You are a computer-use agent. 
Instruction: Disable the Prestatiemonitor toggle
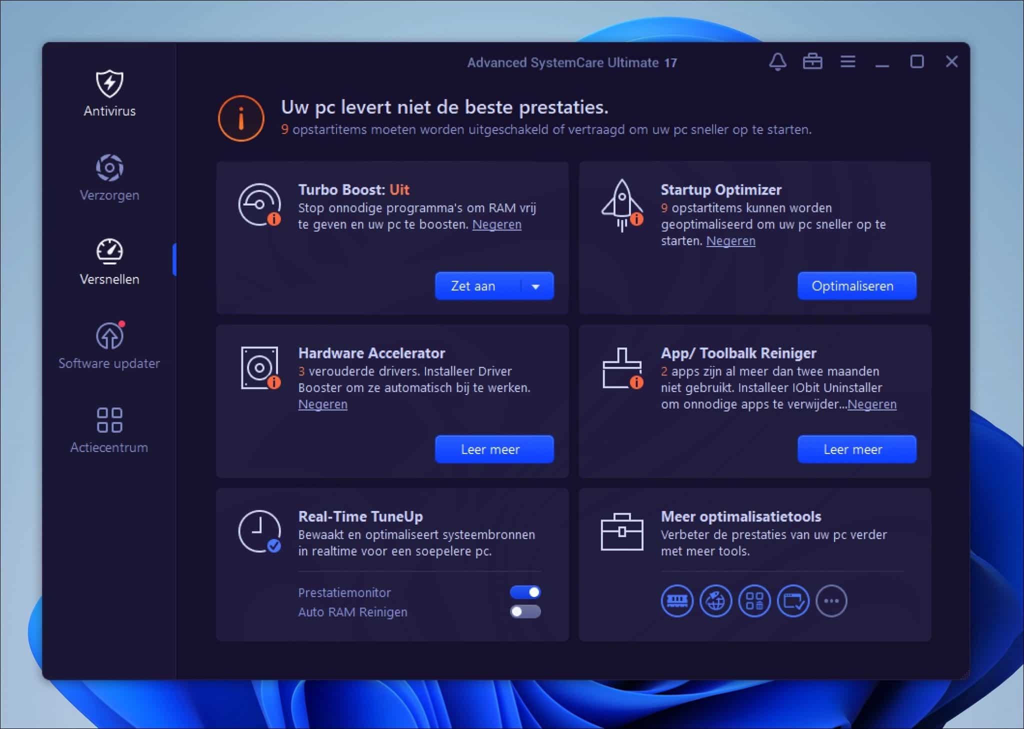[526, 592]
